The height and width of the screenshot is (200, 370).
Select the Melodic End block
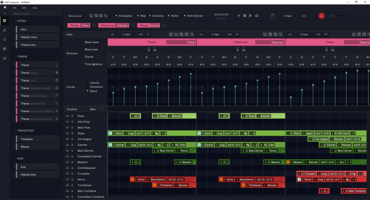coord(37,175)
